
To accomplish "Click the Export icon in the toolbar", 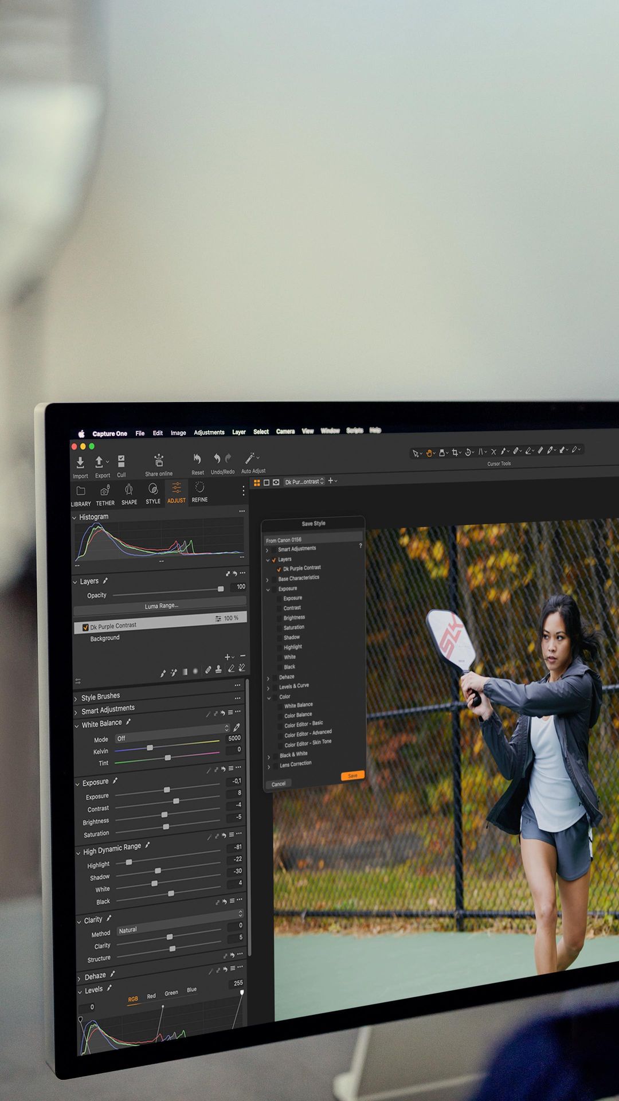I will [100, 462].
